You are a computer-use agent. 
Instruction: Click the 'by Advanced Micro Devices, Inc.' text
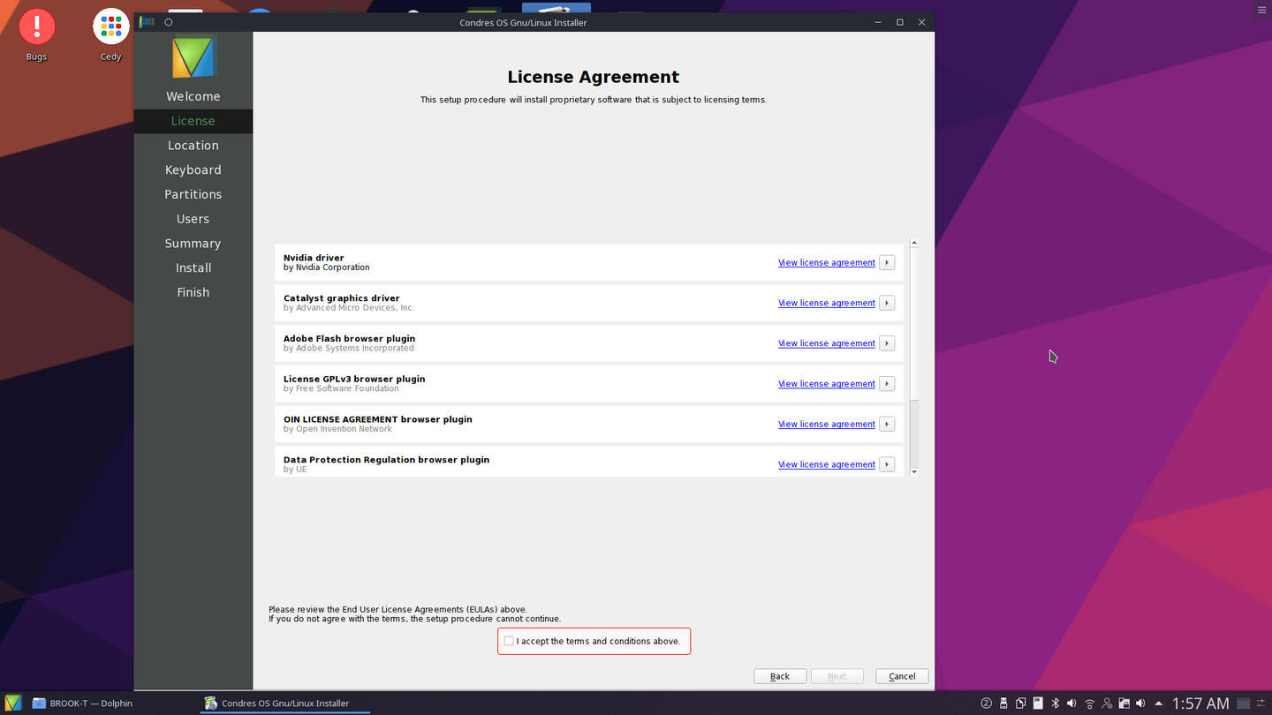(348, 308)
